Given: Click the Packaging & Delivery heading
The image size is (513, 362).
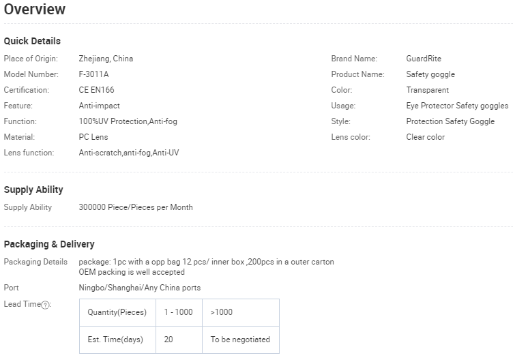Looking at the screenshot, I should [x=49, y=244].
